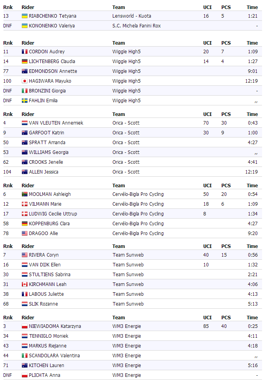Click the Polish flag beside Niewiadoma Katarzyna

(25, 326)
